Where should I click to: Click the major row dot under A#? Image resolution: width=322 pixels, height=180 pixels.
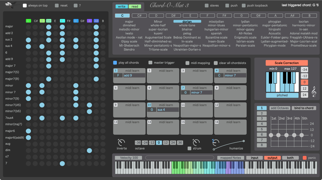coord(96,27)
